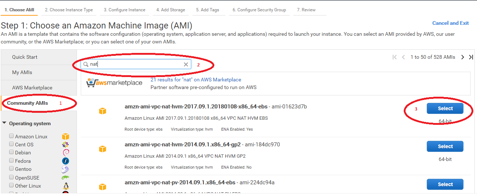Open the 1. Choose AMI step tab

(19, 10)
